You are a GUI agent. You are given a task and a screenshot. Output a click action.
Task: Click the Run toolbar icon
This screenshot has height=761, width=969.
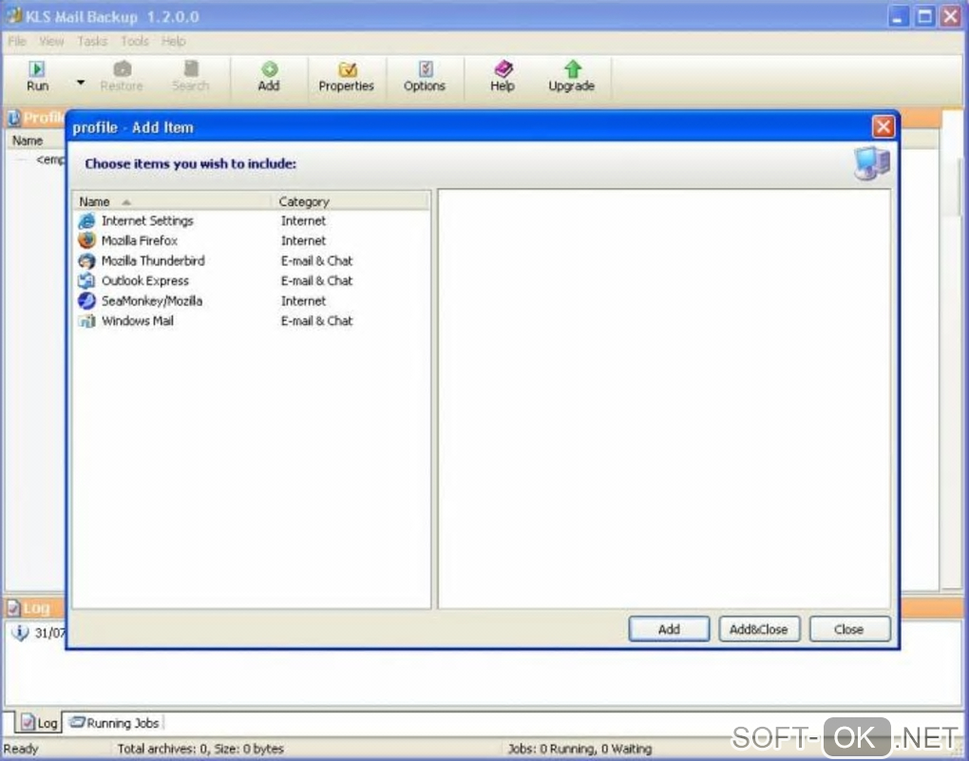pyautogui.click(x=37, y=68)
